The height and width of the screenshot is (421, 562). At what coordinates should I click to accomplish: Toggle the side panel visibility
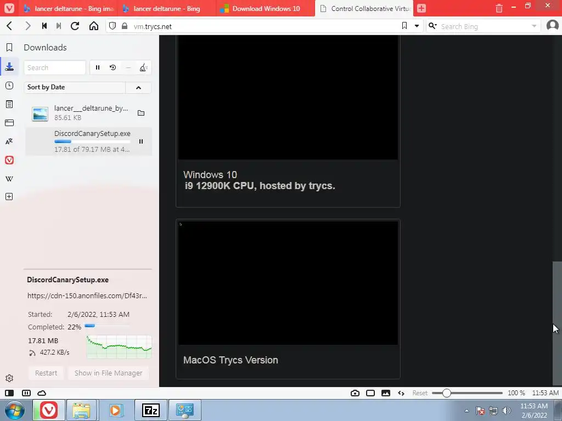[x=9, y=392]
